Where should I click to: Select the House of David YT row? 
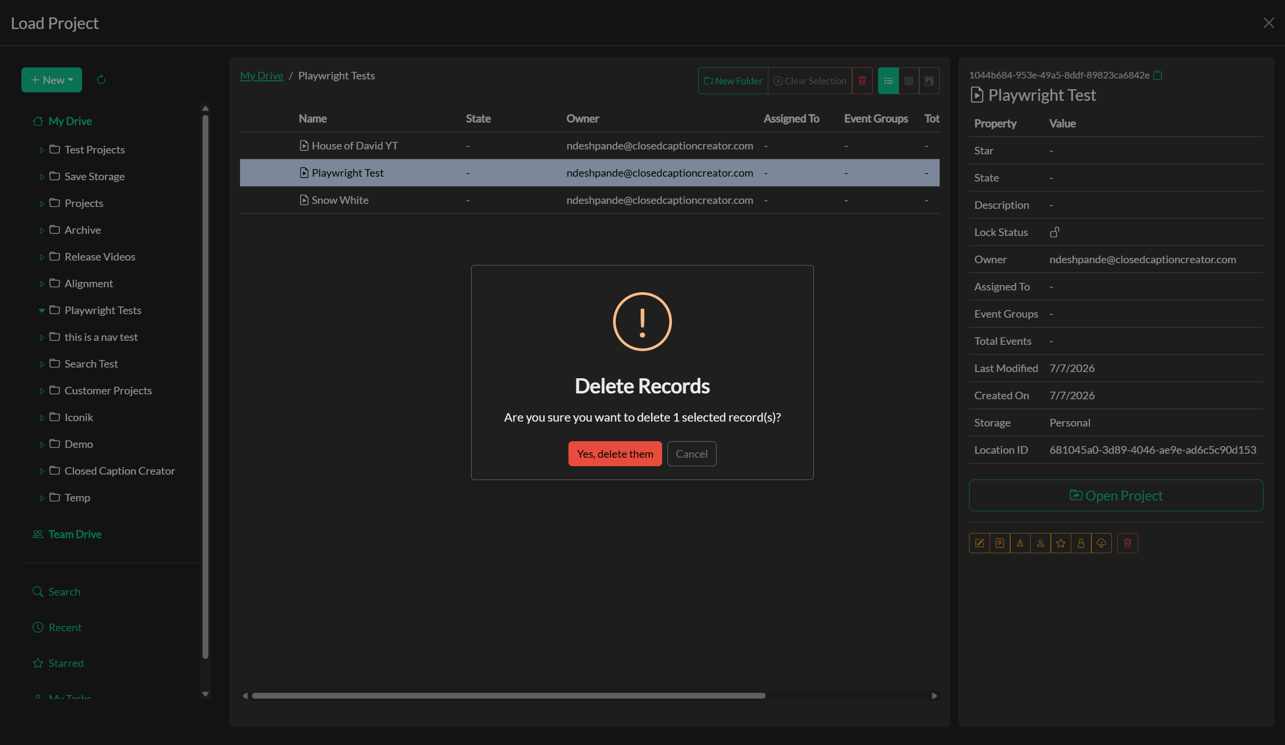(x=589, y=145)
